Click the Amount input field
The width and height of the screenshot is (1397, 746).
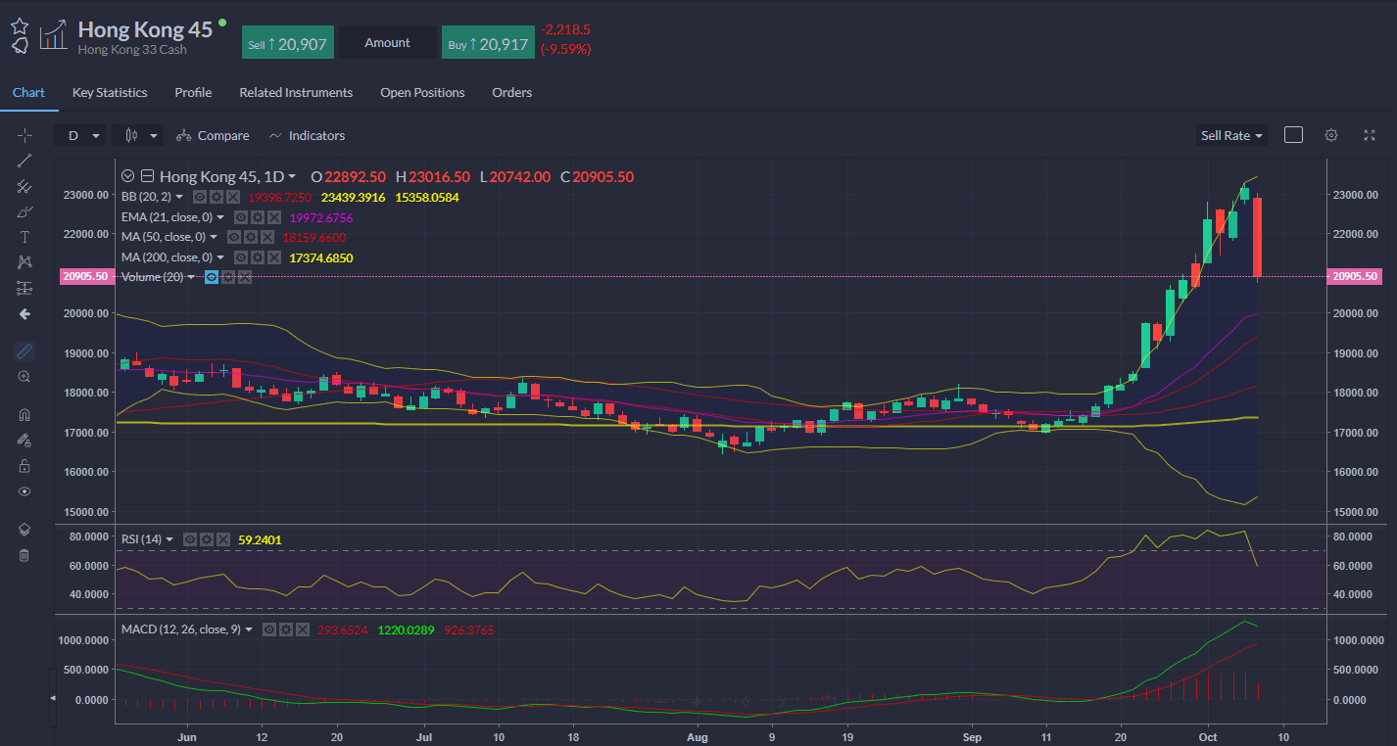click(388, 43)
